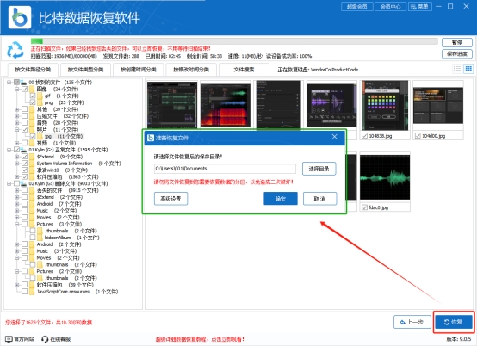Click the png folder icon
This screenshot has height=346, width=477.
pyautogui.click(x=40, y=102)
